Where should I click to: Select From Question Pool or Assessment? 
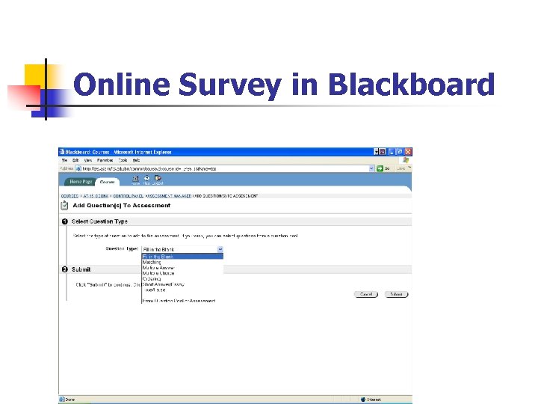[x=182, y=301]
